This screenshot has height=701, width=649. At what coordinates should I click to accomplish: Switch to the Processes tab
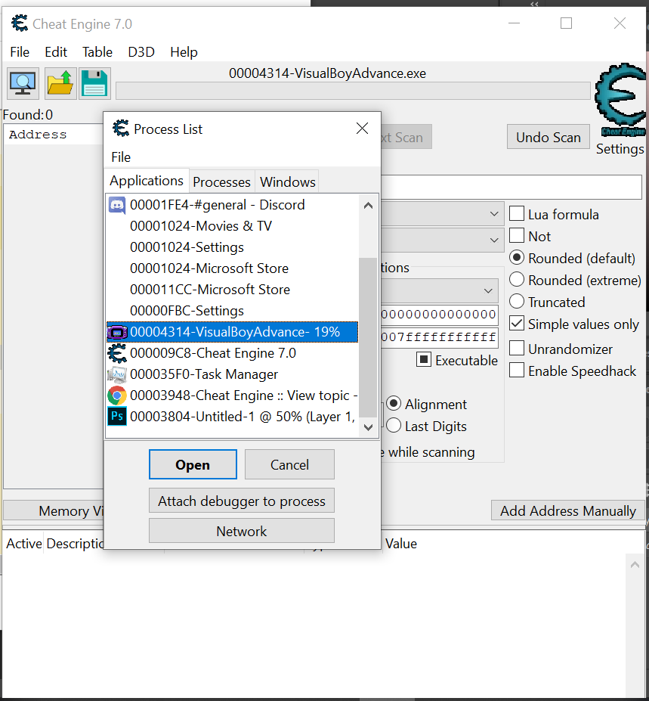(x=221, y=182)
